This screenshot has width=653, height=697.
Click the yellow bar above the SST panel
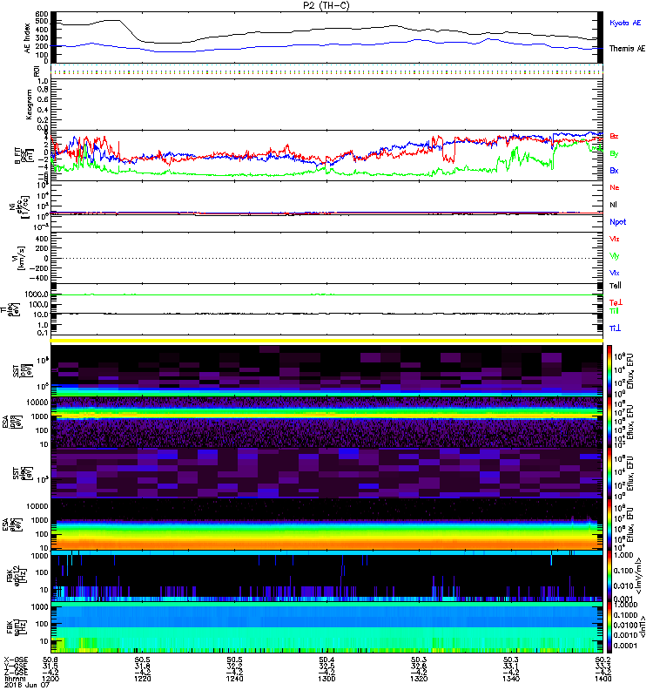326,341
